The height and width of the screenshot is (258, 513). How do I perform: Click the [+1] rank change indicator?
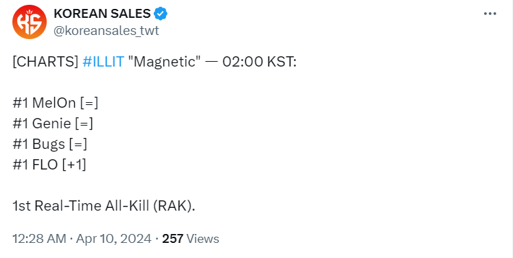tap(74, 165)
